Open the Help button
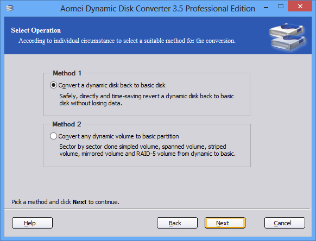The image size is (316, 241). pyautogui.click(x=32, y=223)
